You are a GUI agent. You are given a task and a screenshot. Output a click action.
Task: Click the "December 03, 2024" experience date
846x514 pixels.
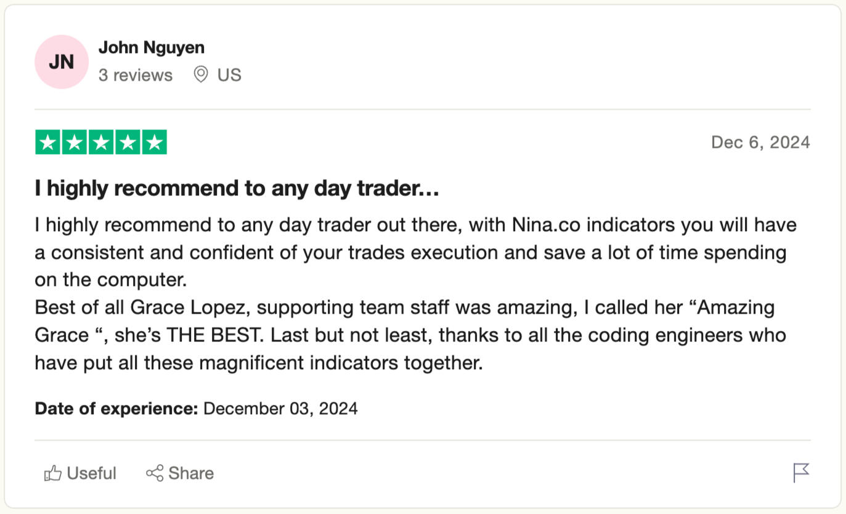280,409
